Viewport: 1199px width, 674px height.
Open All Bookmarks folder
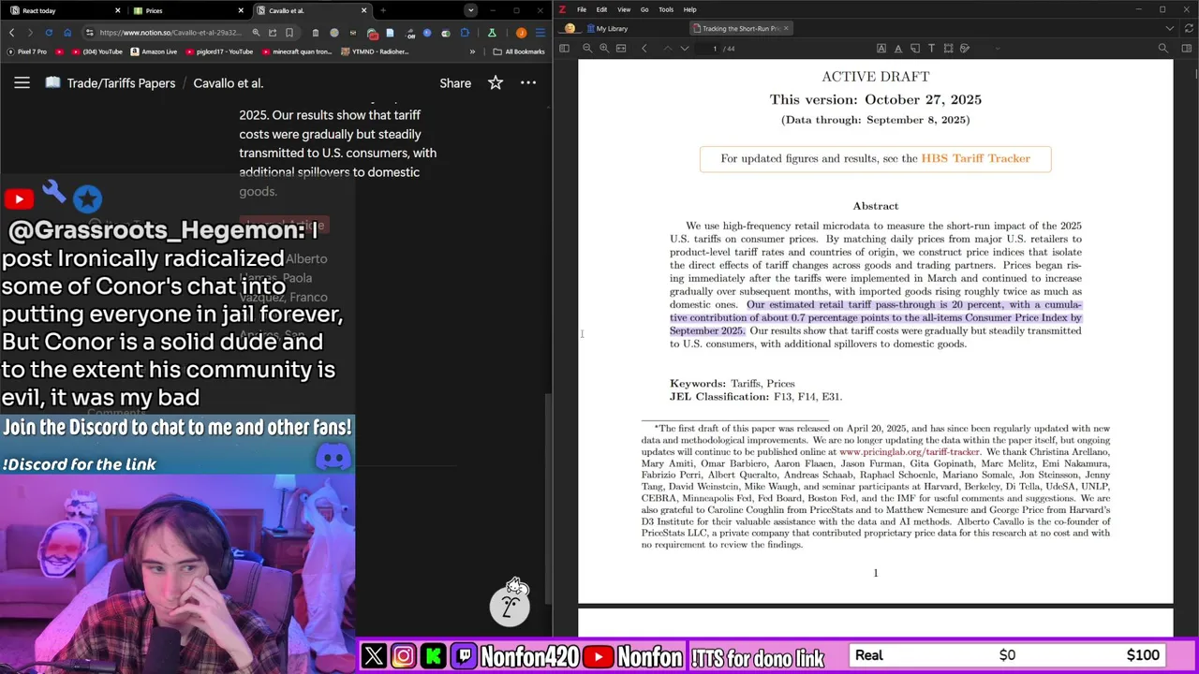pos(518,51)
